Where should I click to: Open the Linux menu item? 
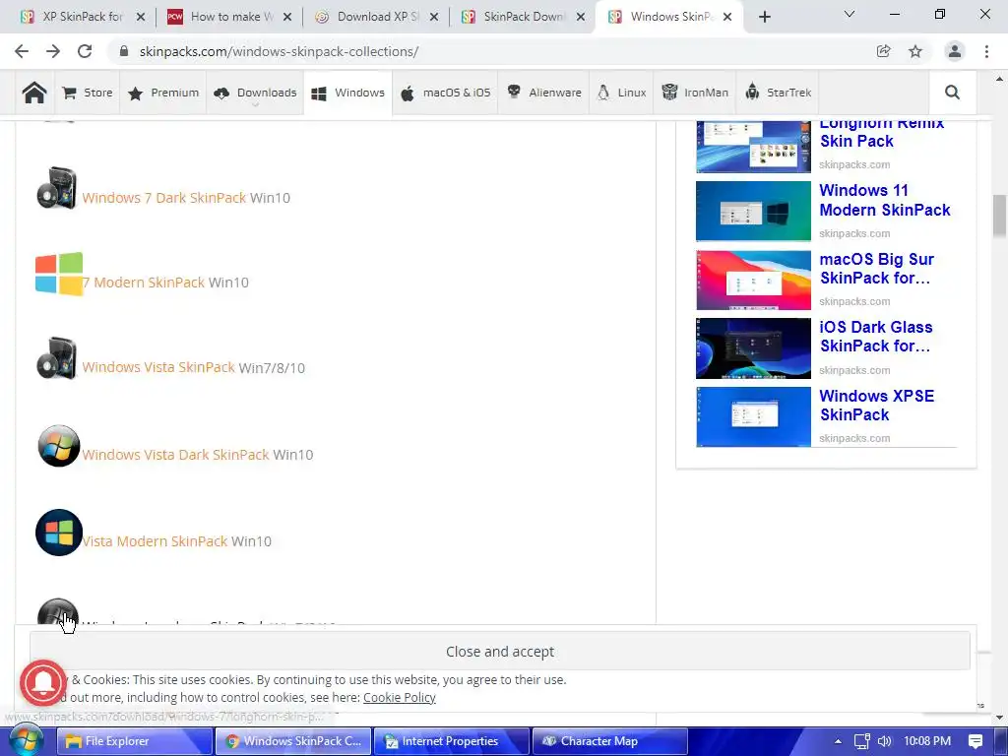[x=622, y=93]
